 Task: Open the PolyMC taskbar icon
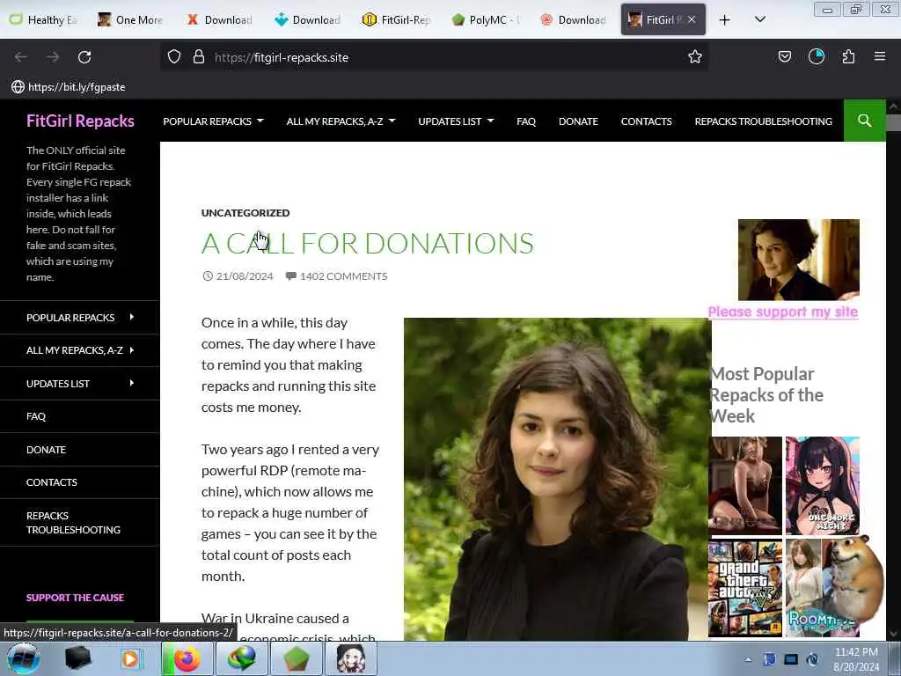pyautogui.click(x=296, y=658)
